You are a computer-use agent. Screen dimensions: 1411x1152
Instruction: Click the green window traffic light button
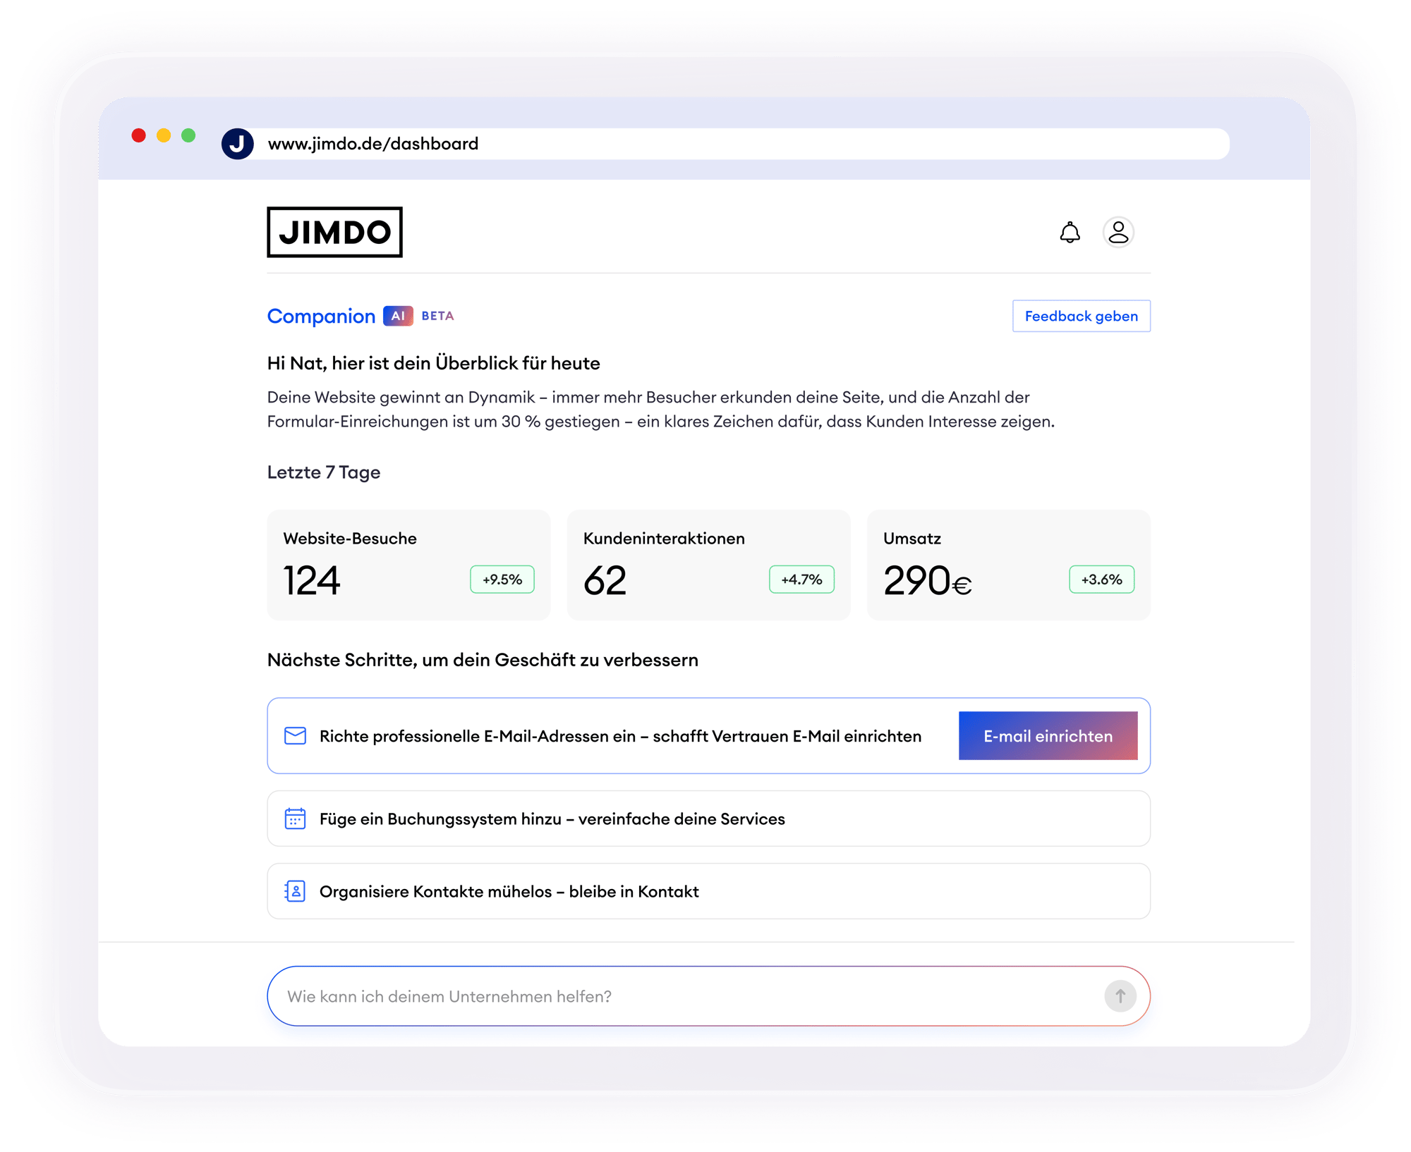click(x=188, y=135)
